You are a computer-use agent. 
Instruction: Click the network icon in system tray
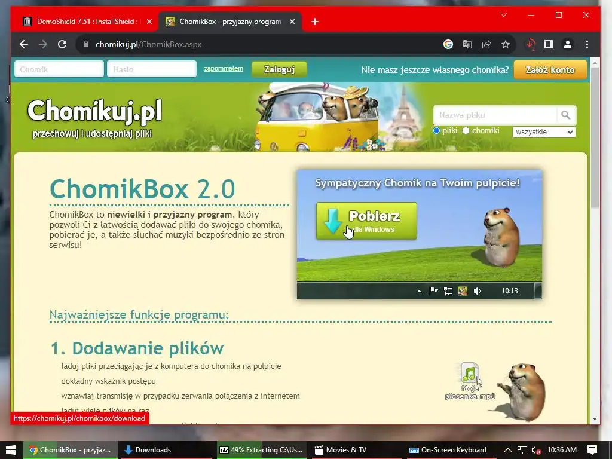[x=522, y=450]
